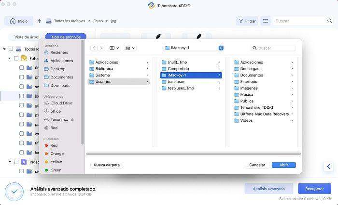Click the up-arrow navigate parent icon
This screenshot has width=338, height=205.
coord(39,21)
